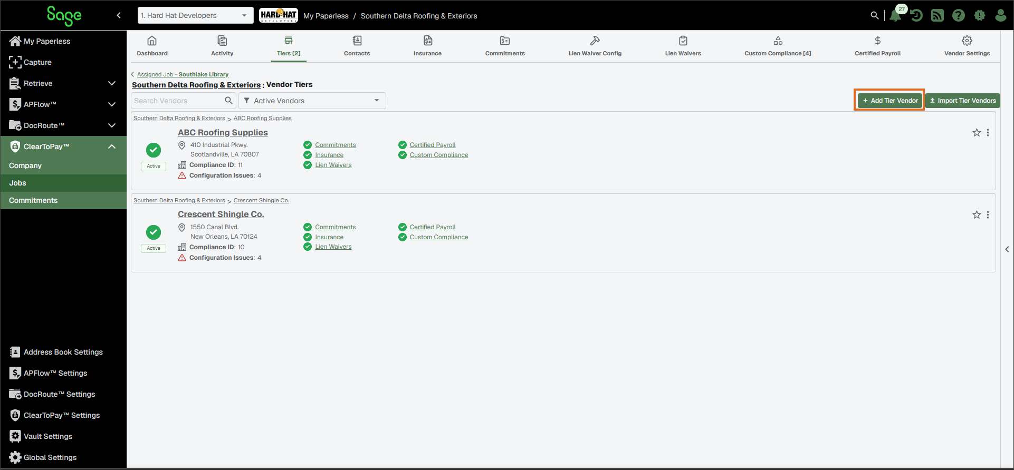The image size is (1014, 470).
Task: Click Crescent Shingle configuration issues warning icon
Action: [x=182, y=258]
